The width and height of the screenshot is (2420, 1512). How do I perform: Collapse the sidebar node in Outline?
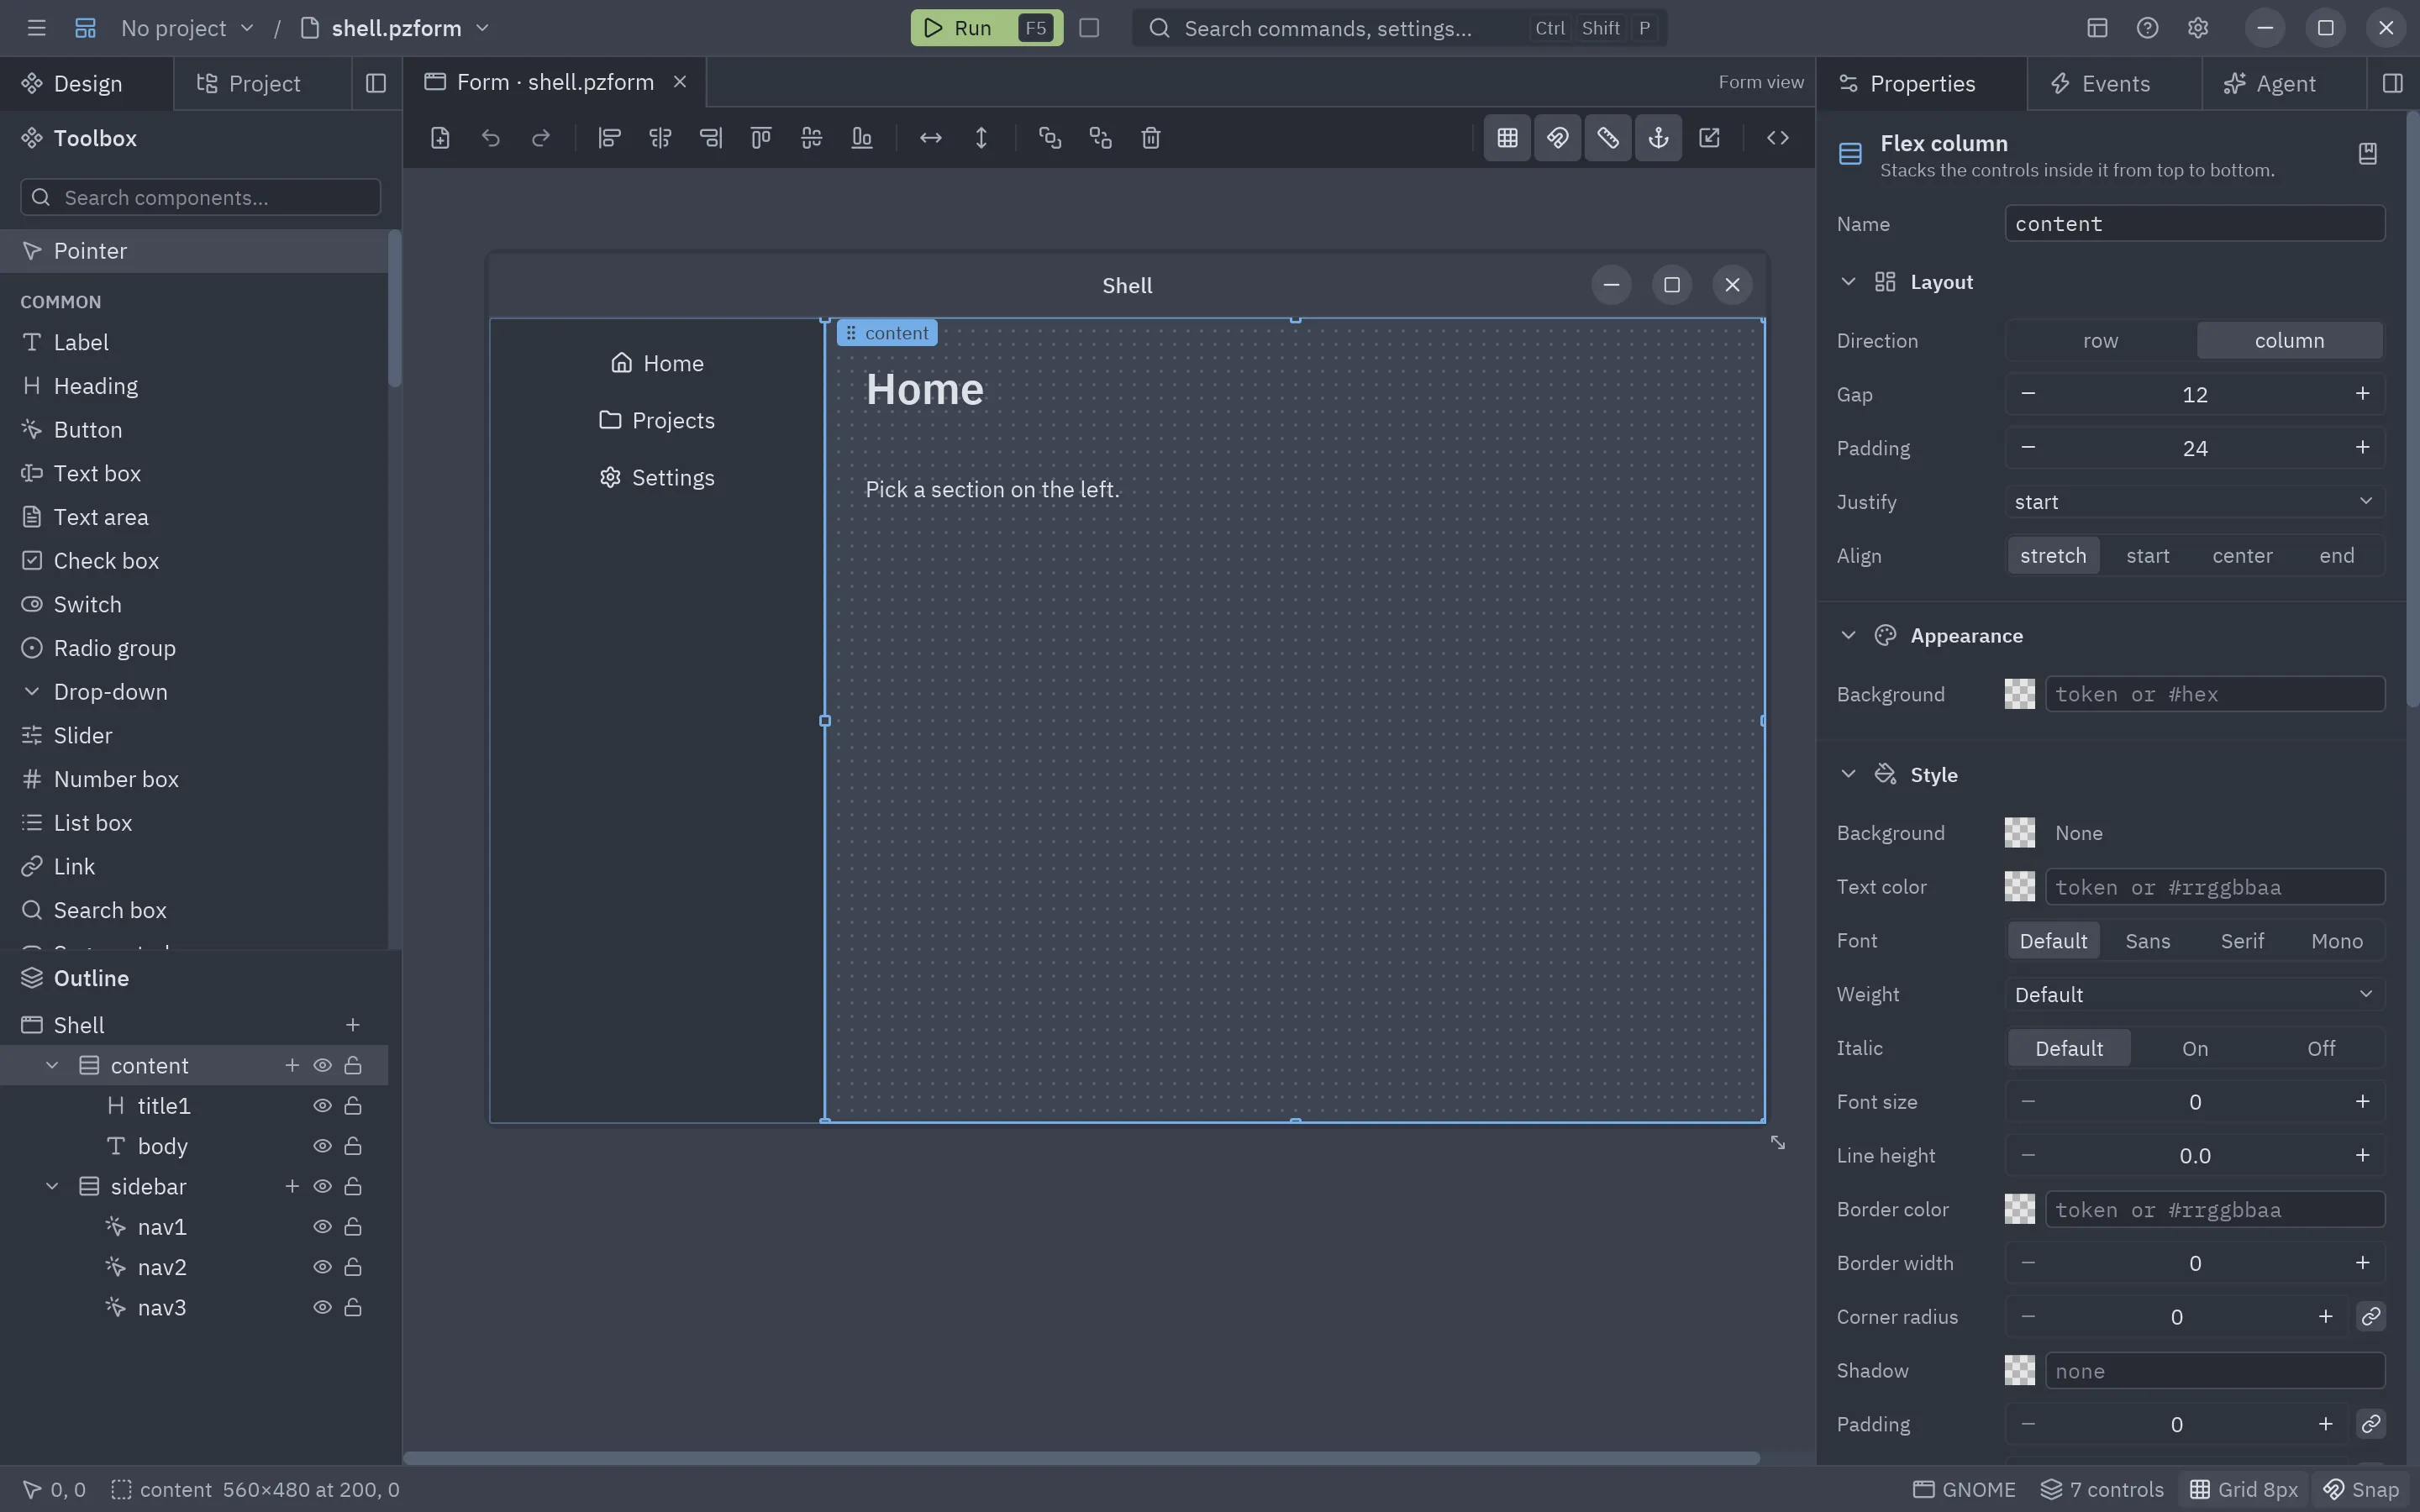(52, 1187)
